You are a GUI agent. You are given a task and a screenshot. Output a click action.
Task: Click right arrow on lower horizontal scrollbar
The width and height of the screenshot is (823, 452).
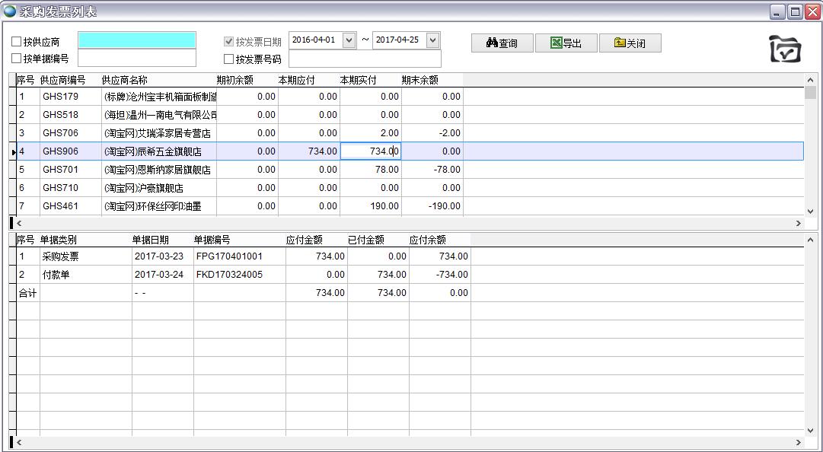(x=799, y=442)
